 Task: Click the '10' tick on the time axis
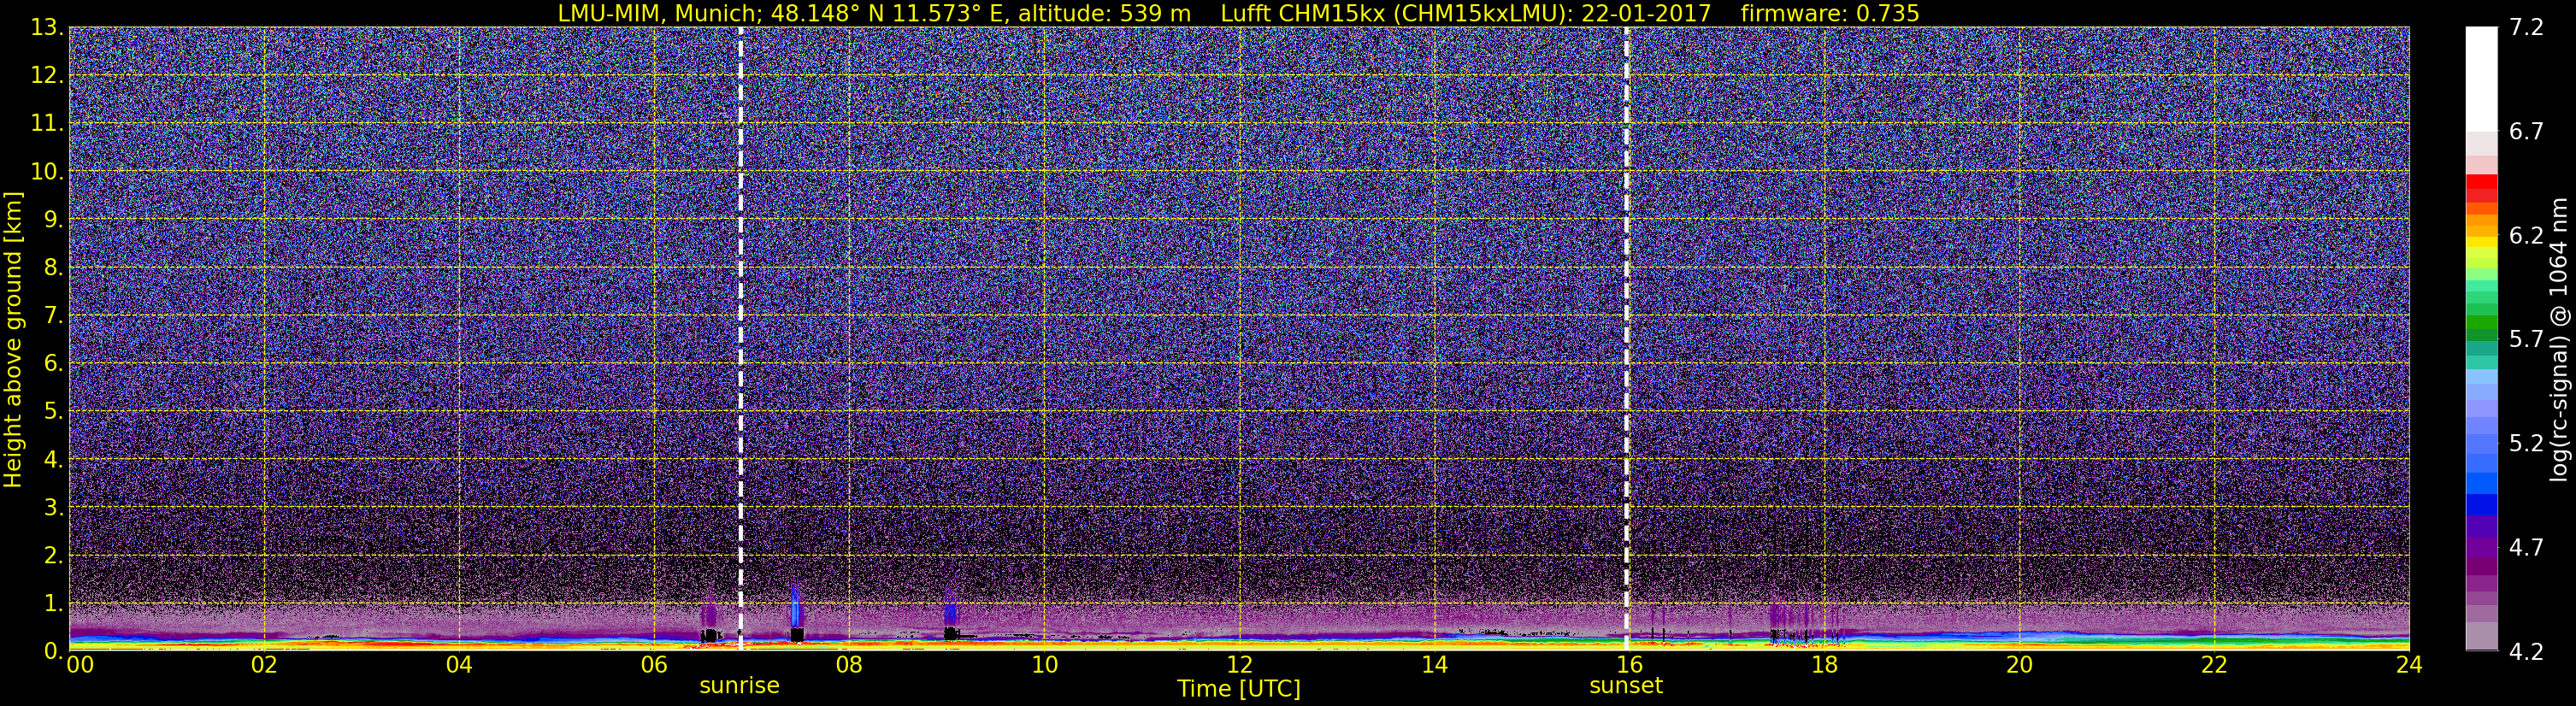coord(1044,665)
